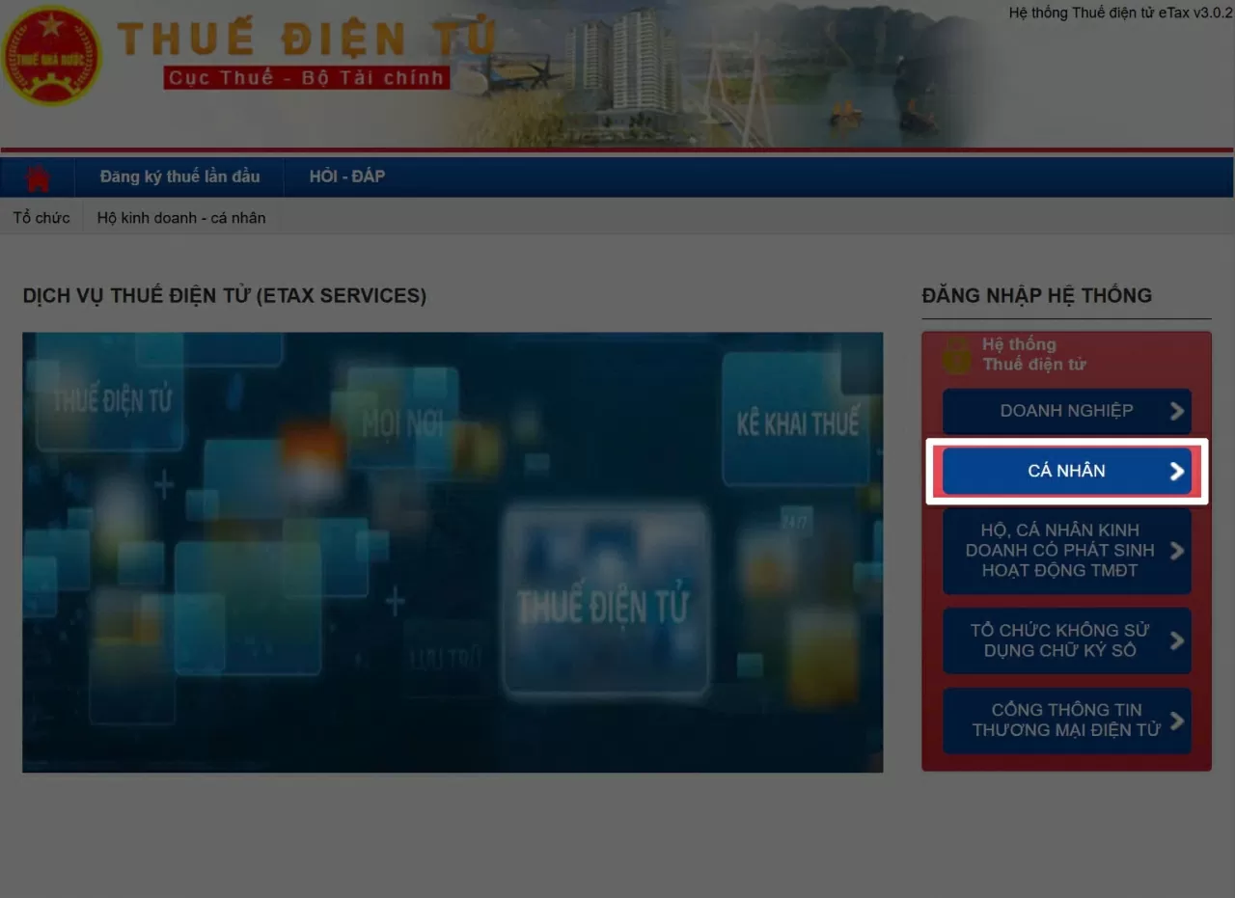Switch to the Tổ chức tab
This screenshot has width=1235, height=898.
click(41, 217)
